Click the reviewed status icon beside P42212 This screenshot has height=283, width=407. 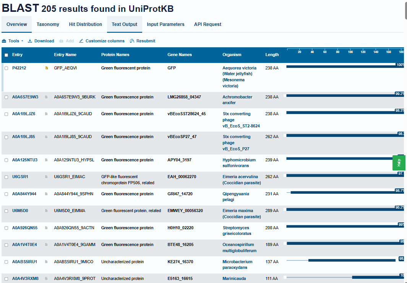[x=47, y=68]
